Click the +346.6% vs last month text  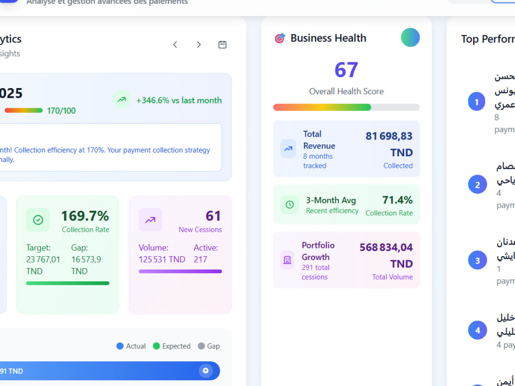179,100
